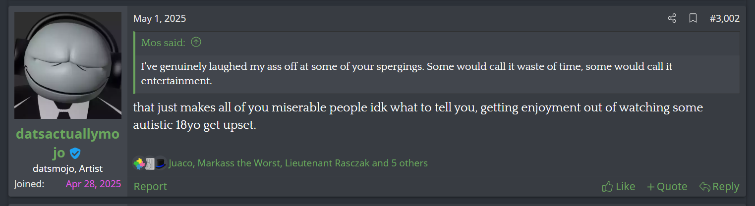Image resolution: width=755 pixels, height=206 pixels.
Task: Click the Apr 28, 2025 joined date
Action: pos(93,184)
